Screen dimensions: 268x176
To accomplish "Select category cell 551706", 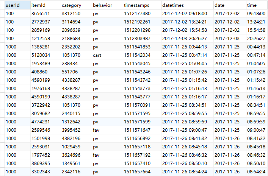I will 76,72.
